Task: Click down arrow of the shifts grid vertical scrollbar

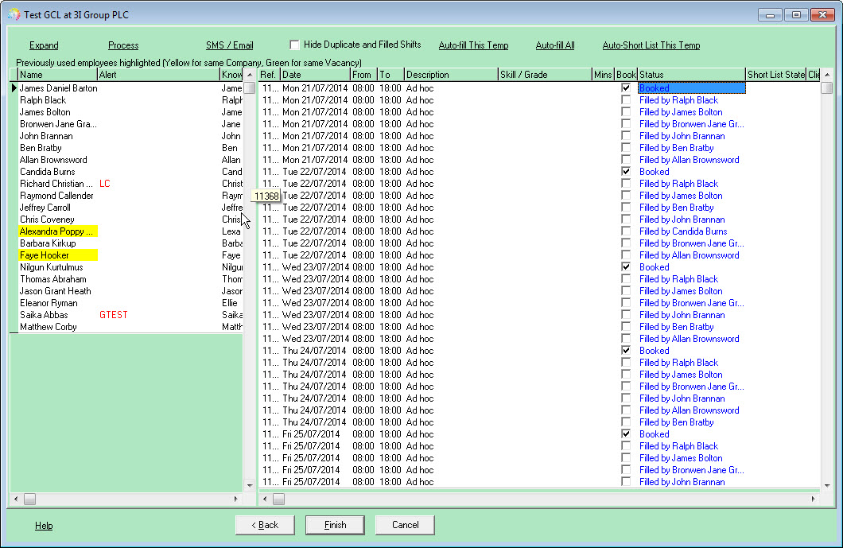Action: [827, 485]
